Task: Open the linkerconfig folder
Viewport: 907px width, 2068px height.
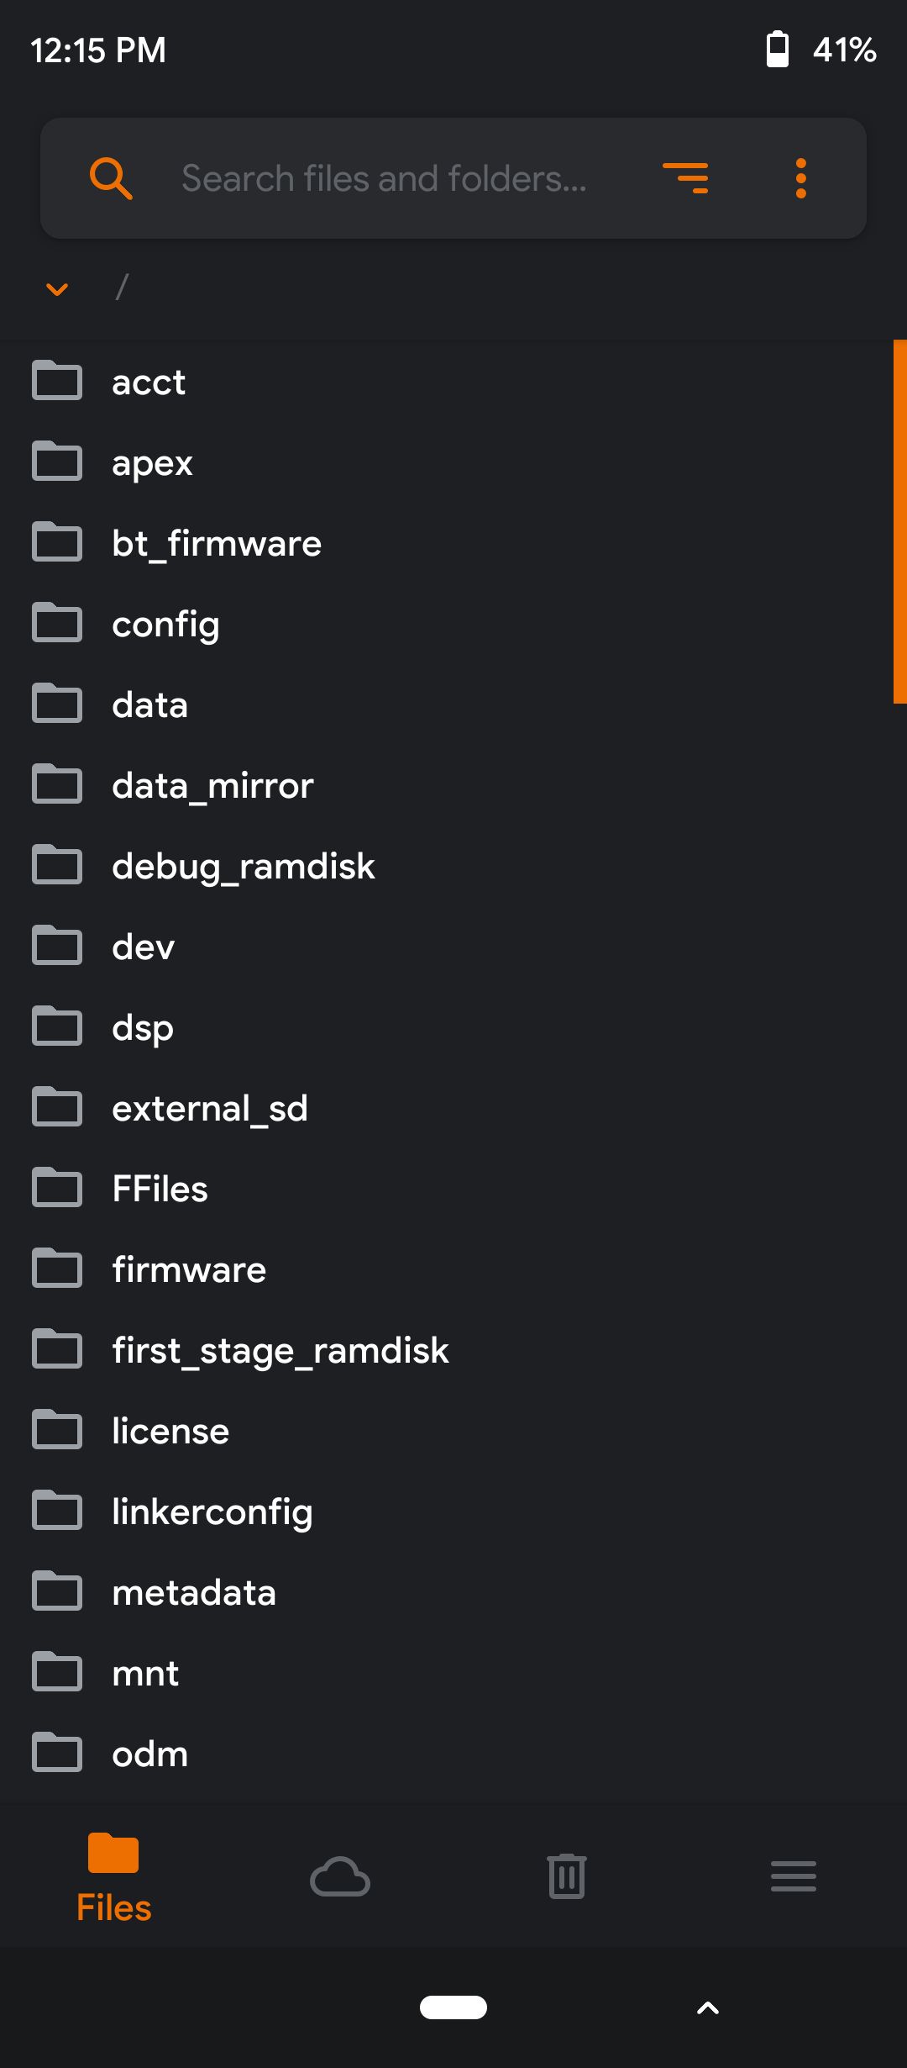Action: point(212,1512)
